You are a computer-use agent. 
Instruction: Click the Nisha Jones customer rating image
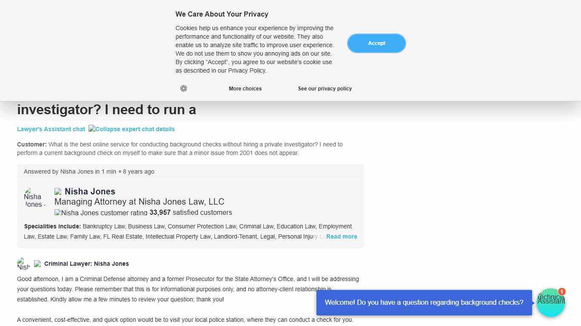(x=101, y=213)
